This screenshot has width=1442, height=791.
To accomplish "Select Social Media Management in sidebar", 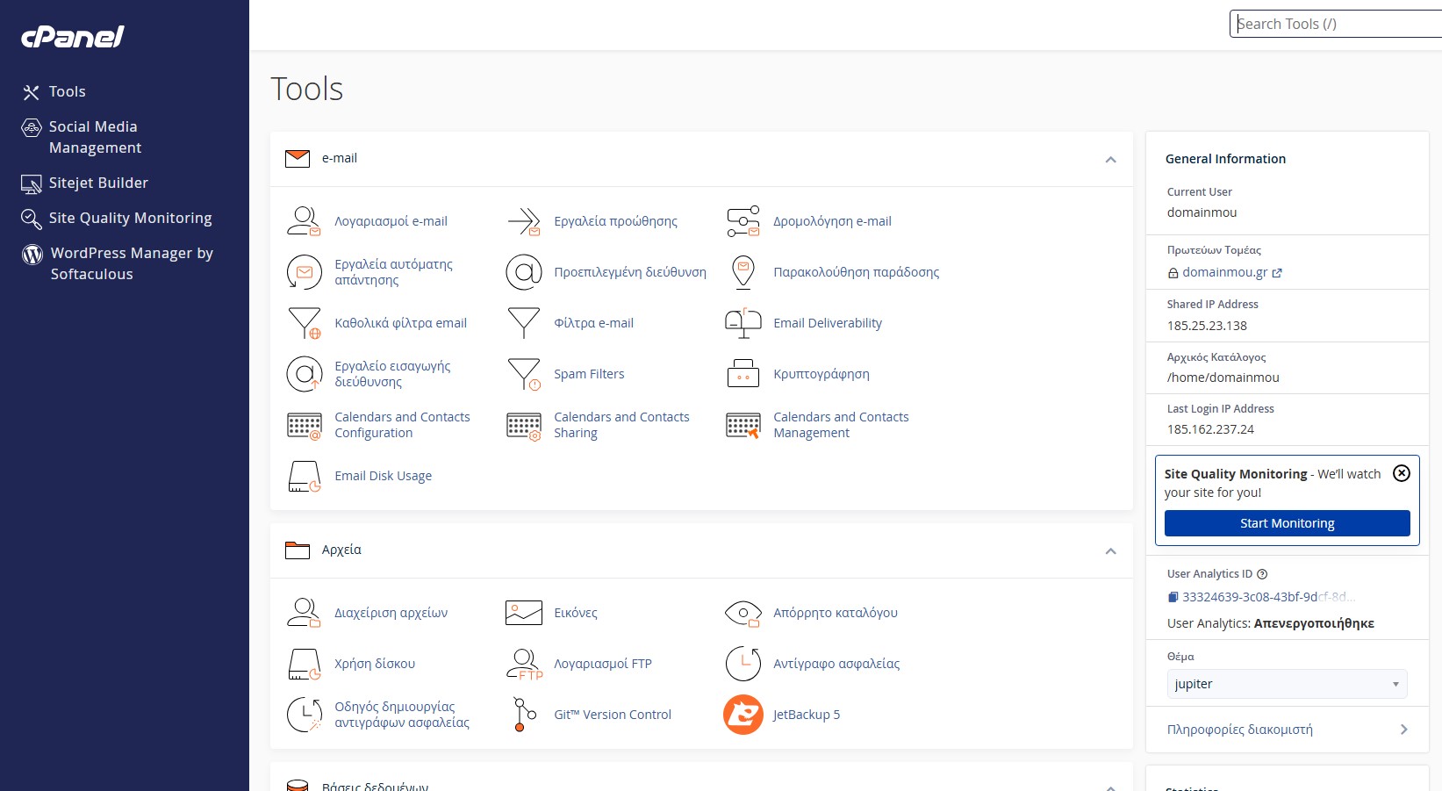I will 95,137.
